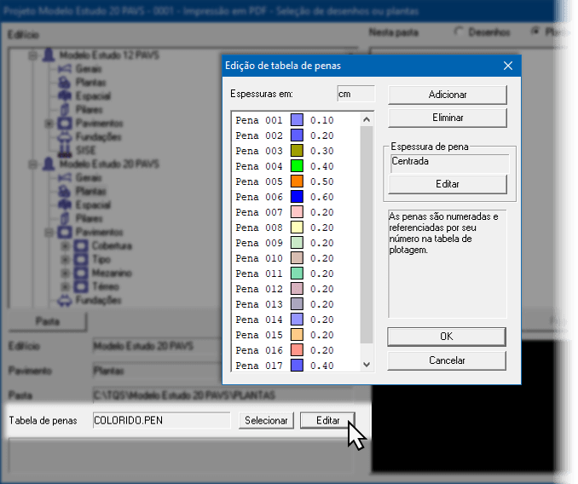The height and width of the screenshot is (484, 578).
Task: Close the Edição de tabela de penas dialog
Action: (508, 66)
